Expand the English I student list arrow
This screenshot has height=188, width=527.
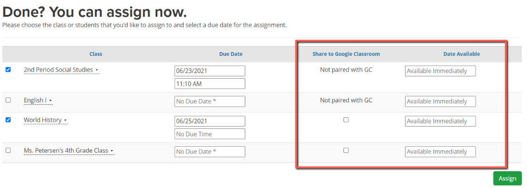coord(50,101)
